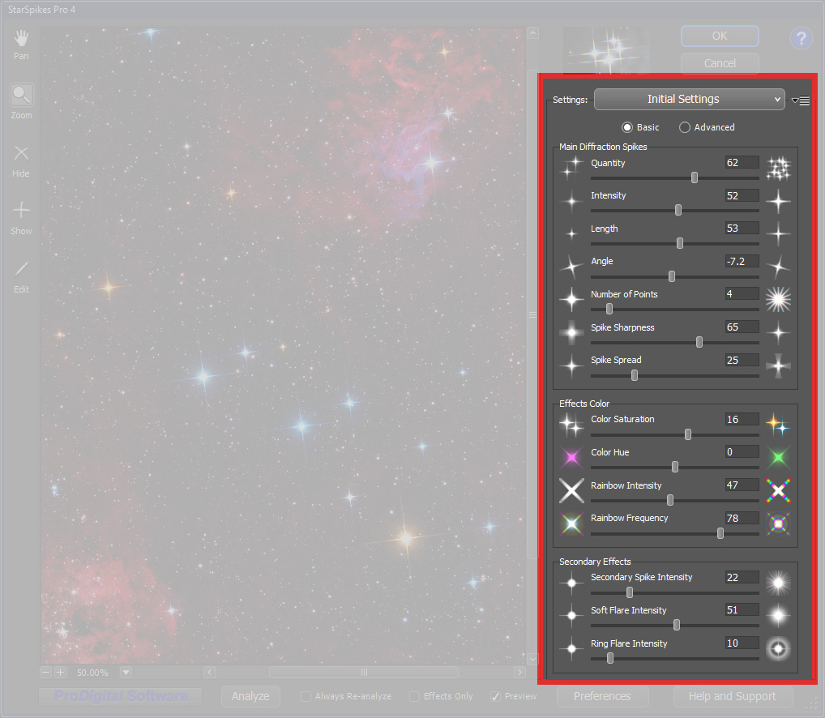Click the ProDigital Software logo button
The image size is (825, 718).
tap(121, 696)
